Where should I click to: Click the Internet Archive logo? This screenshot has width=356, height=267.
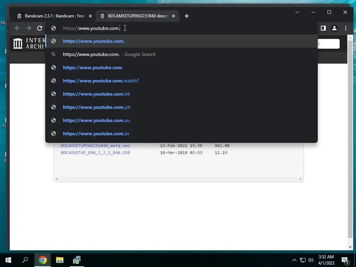click(29, 43)
